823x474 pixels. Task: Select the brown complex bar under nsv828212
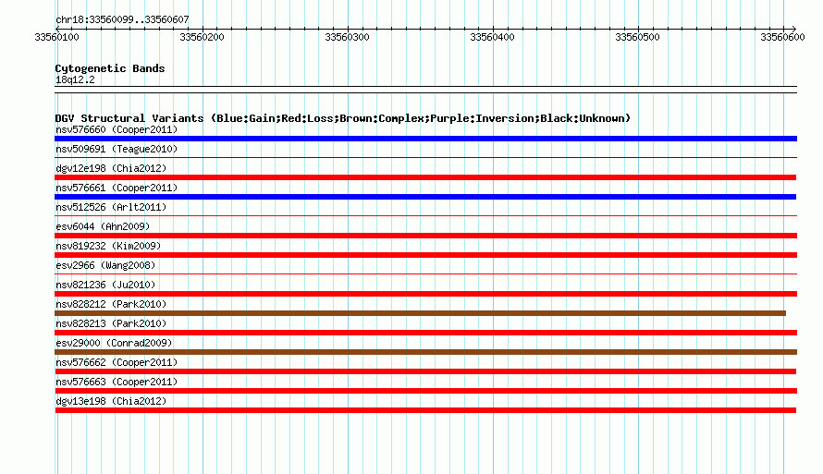pyautogui.click(x=420, y=313)
